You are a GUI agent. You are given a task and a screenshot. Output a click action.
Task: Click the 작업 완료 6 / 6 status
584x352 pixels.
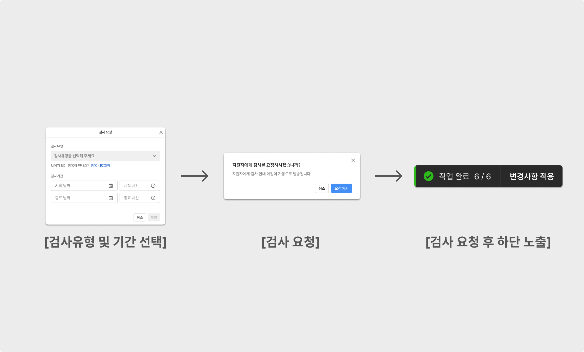coord(465,176)
